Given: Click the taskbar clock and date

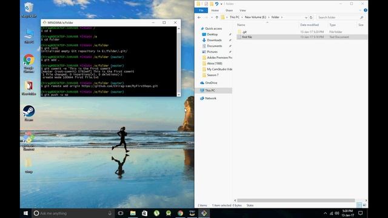Looking at the screenshot, I should coord(347,213).
